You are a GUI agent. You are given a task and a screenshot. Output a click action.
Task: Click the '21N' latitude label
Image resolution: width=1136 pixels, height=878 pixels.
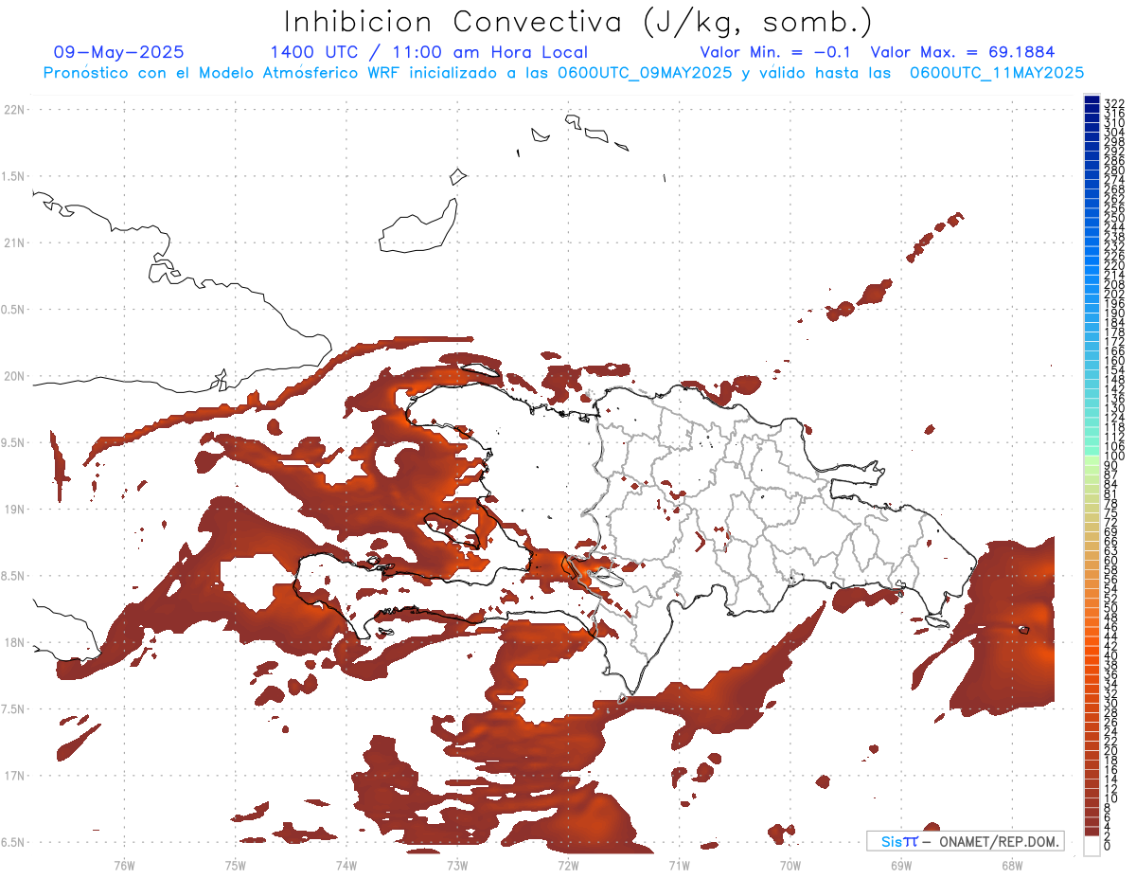(15, 242)
